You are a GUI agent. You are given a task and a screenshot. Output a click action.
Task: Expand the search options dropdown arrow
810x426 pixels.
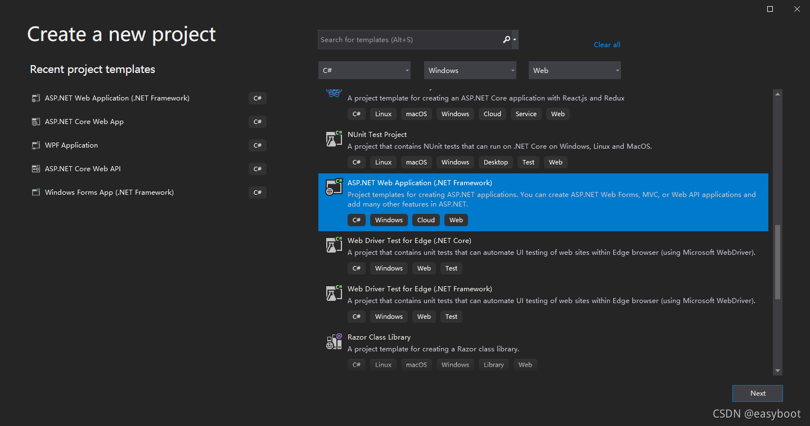pyautogui.click(x=515, y=40)
